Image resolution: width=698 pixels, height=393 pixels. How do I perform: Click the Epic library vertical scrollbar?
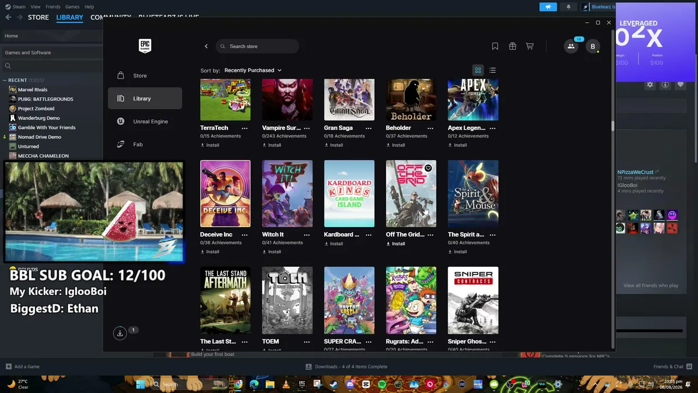(x=613, y=126)
